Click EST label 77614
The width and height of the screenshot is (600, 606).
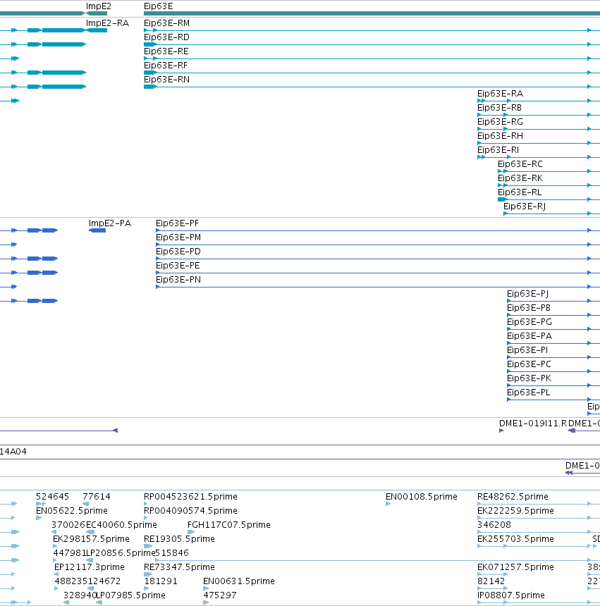pyautogui.click(x=97, y=497)
